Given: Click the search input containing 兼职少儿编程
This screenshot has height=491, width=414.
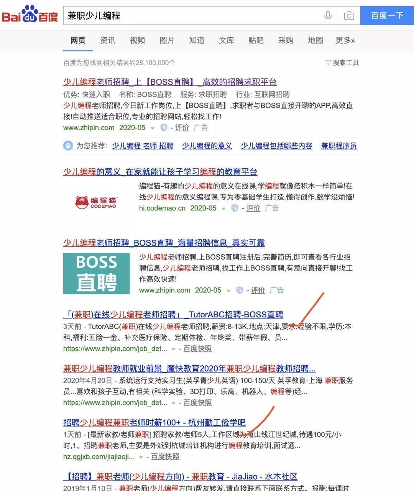Looking at the screenshot, I should coord(192,16).
